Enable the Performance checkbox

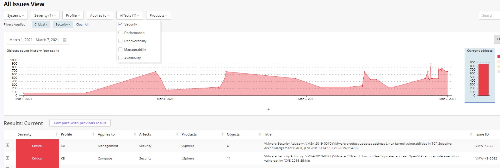120,32
